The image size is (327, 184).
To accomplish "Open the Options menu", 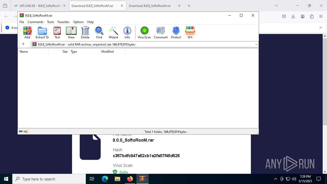I will (78, 22).
